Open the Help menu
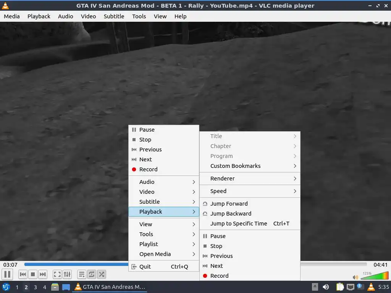 [x=180, y=16]
